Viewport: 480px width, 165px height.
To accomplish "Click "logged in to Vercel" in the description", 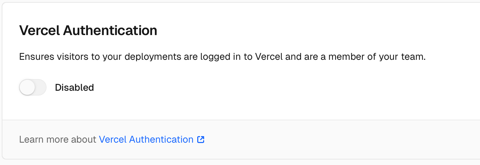I will pos(241,57).
